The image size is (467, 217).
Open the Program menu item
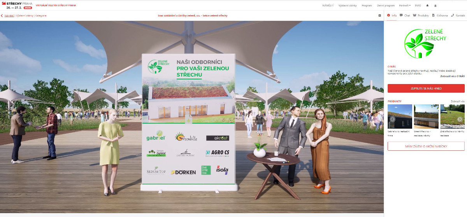367,5
